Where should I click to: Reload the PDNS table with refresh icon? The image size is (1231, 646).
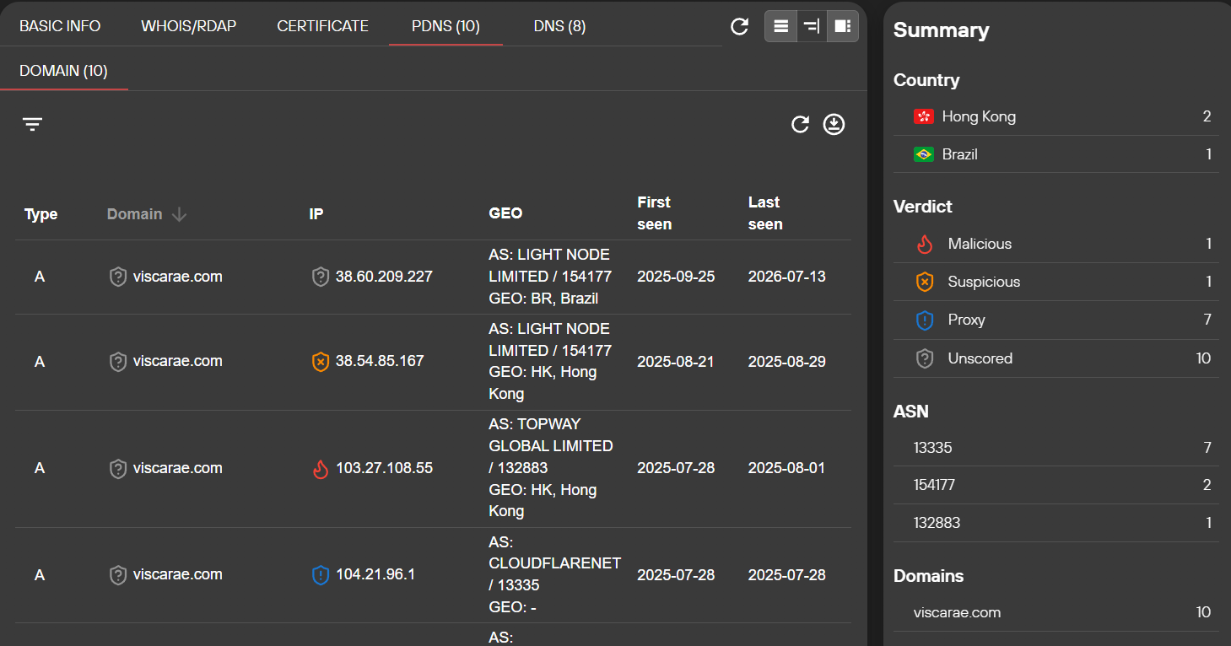tap(800, 125)
